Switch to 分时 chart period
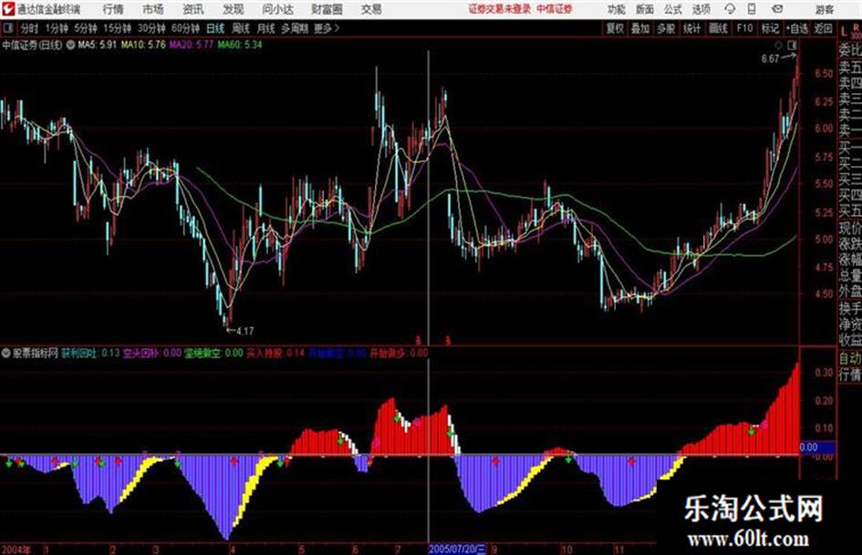This screenshot has height=555, width=862. pyautogui.click(x=29, y=28)
